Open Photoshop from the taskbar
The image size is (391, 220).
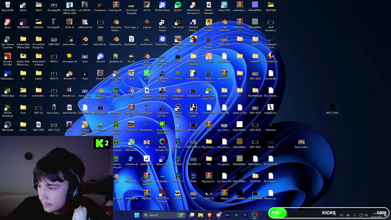[236, 215]
